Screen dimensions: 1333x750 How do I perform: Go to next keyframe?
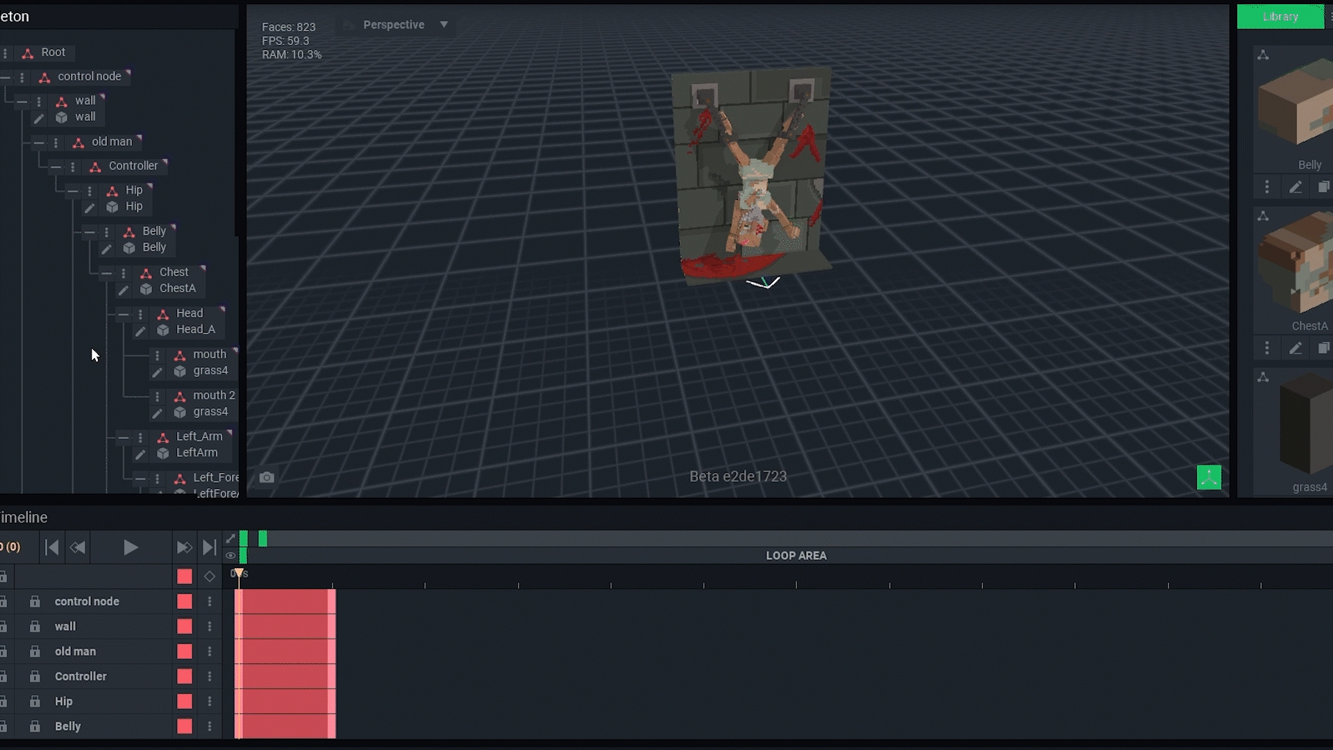[183, 548]
